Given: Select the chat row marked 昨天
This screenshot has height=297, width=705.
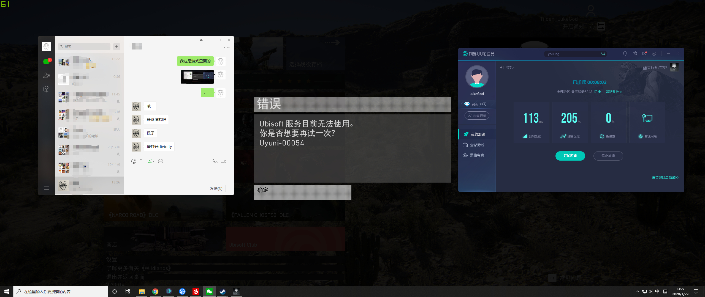Looking at the screenshot, I should pyautogui.click(x=89, y=133).
